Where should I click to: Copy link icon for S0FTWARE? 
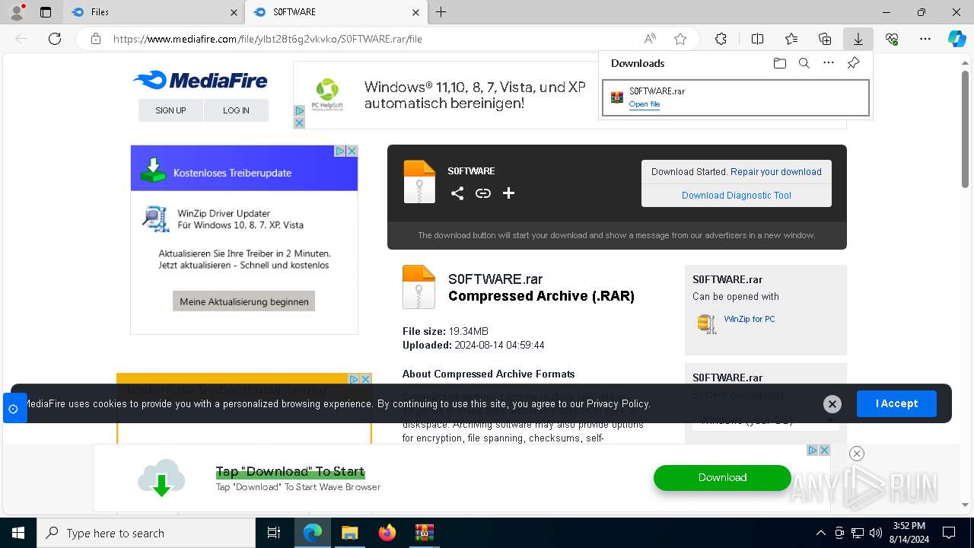click(x=483, y=193)
